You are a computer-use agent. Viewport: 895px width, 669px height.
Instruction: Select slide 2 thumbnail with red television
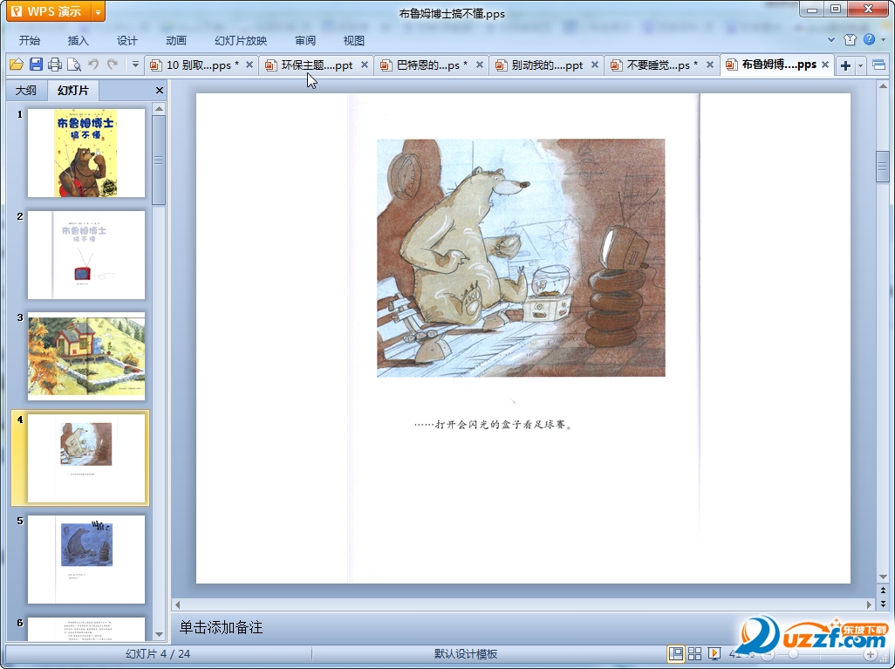point(86,255)
